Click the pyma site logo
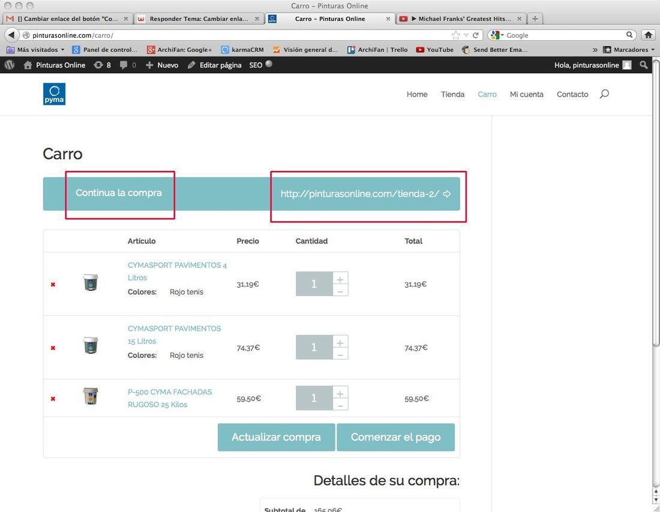The width and height of the screenshot is (660, 512). tap(54, 94)
